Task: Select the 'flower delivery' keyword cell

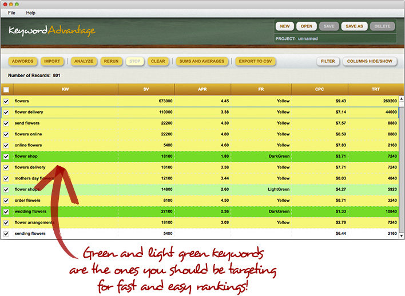Action: [x=65, y=112]
